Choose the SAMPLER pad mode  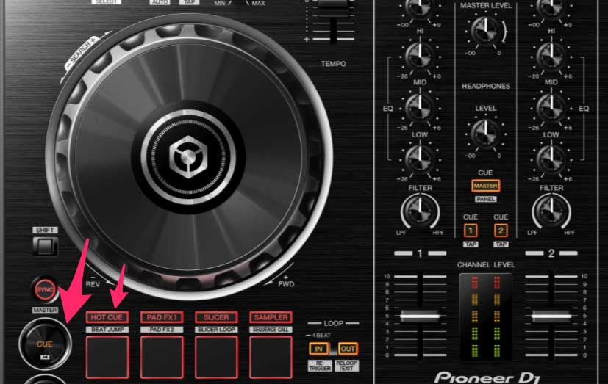pos(270,317)
